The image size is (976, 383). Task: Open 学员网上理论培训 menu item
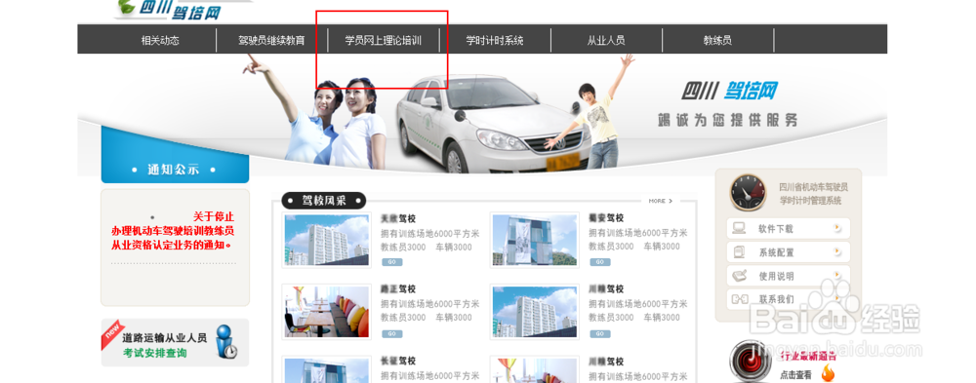(384, 40)
